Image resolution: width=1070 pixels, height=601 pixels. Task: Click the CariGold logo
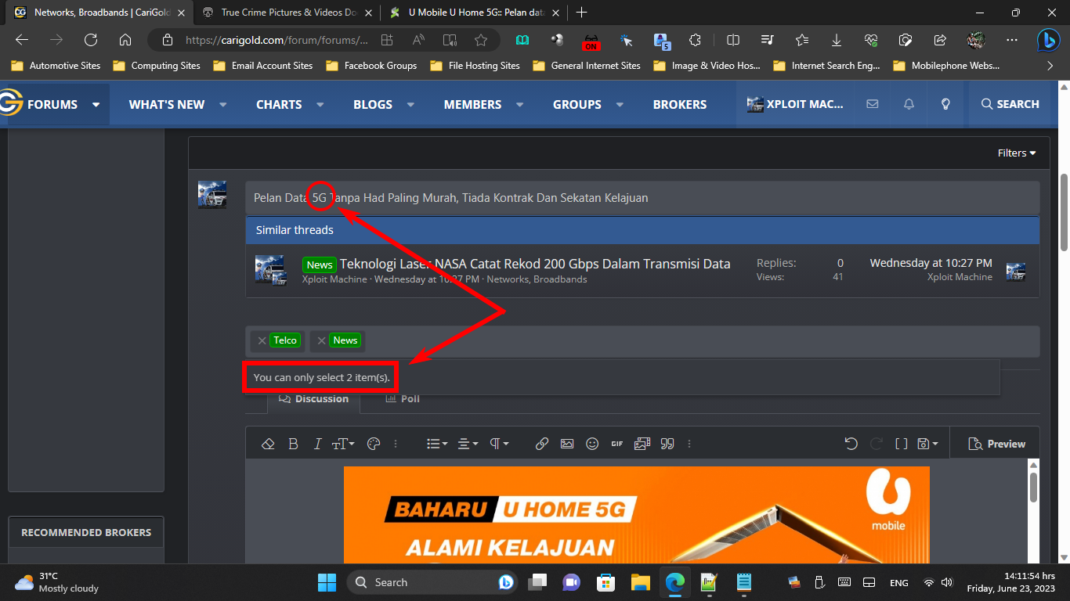tap(11, 103)
